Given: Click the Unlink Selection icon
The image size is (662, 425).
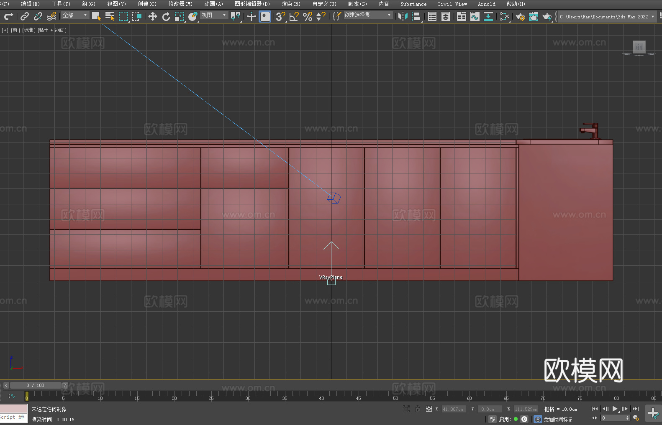Looking at the screenshot, I should point(38,16).
